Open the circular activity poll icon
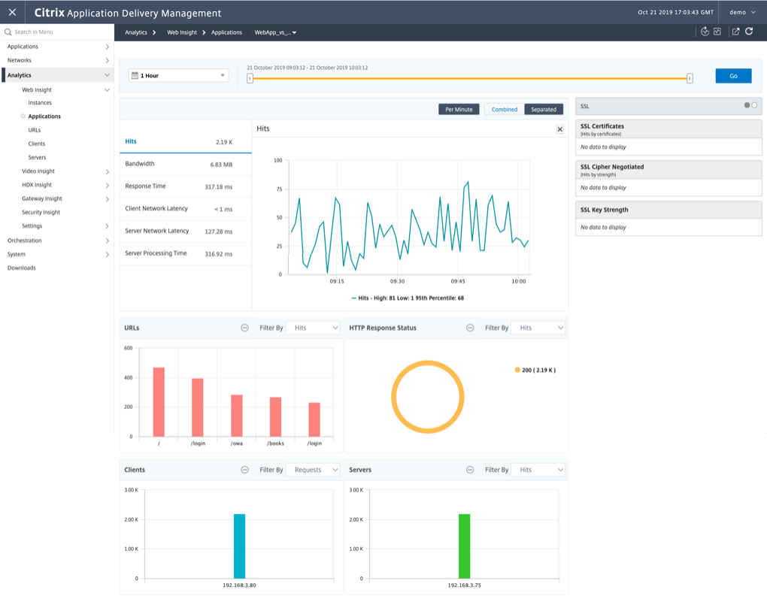 point(705,32)
